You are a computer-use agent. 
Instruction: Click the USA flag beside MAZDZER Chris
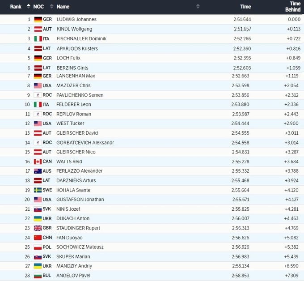38,85
